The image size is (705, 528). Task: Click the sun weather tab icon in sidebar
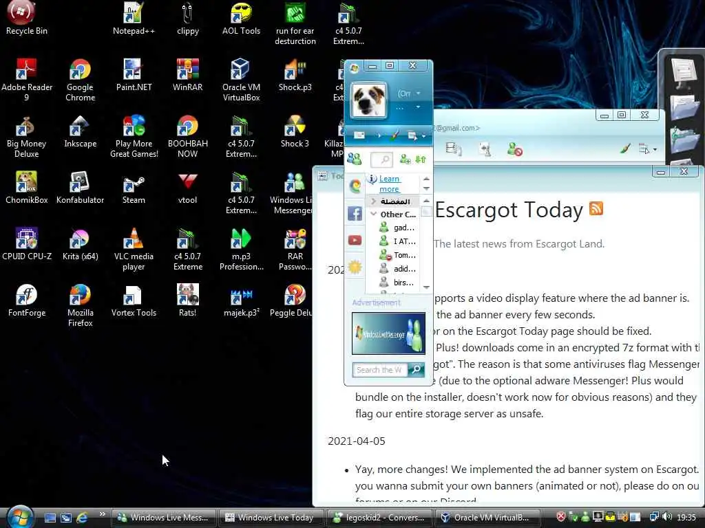(x=355, y=267)
